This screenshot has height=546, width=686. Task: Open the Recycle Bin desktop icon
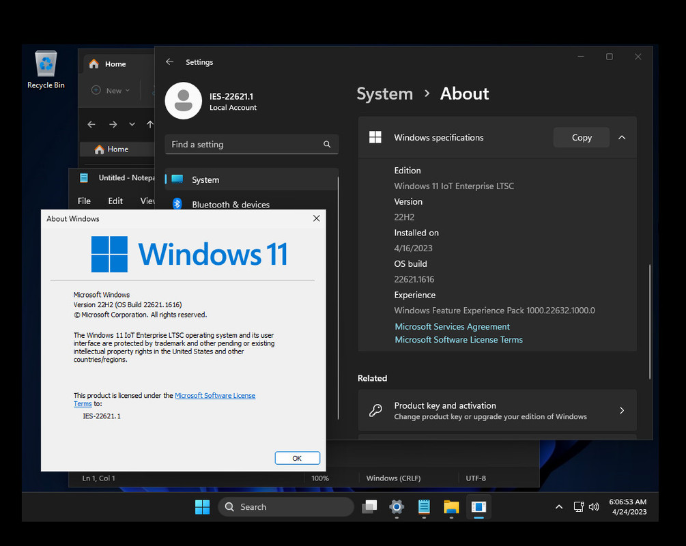click(46, 70)
